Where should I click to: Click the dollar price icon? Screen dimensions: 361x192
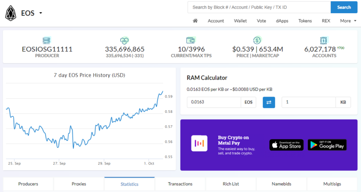coord(257,40)
